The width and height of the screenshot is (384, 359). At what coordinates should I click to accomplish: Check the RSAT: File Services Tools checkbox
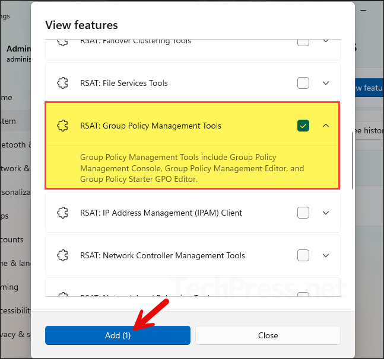303,83
